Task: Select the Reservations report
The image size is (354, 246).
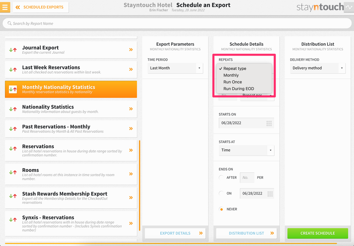Action: 71,150
